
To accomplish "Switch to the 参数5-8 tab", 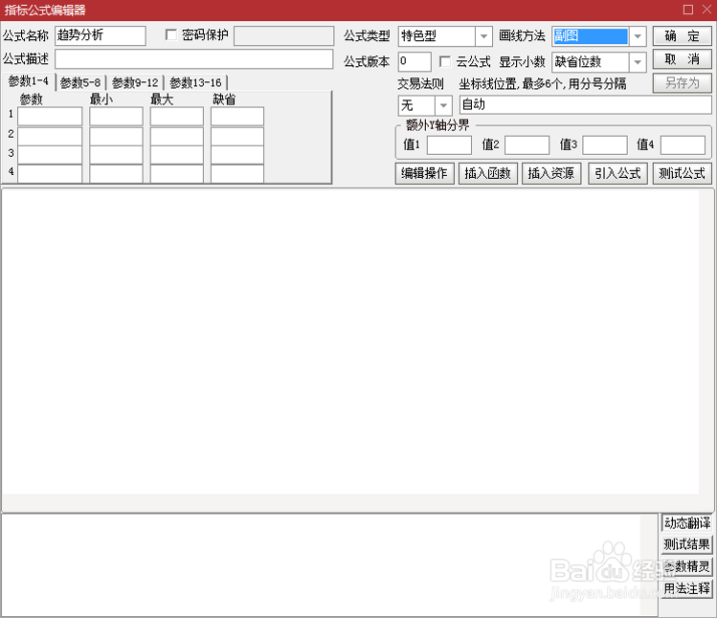I will pyautogui.click(x=80, y=82).
